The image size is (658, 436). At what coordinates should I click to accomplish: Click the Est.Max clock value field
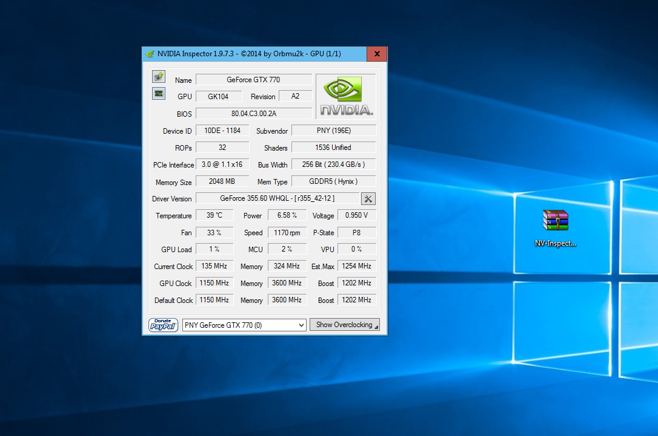coord(356,266)
